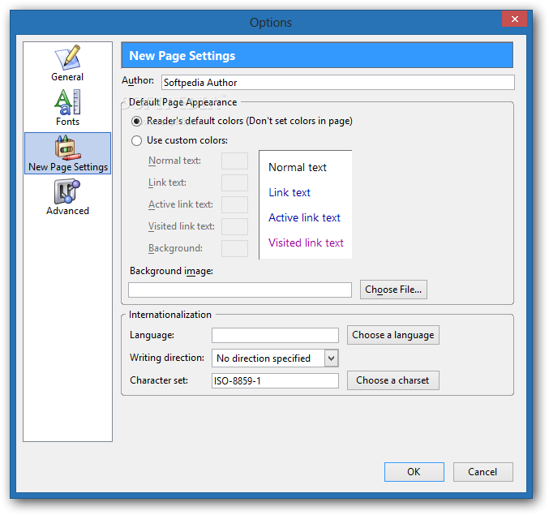Click the Choose File... button
Viewport: 549px width, 515px height.
(x=393, y=290)
